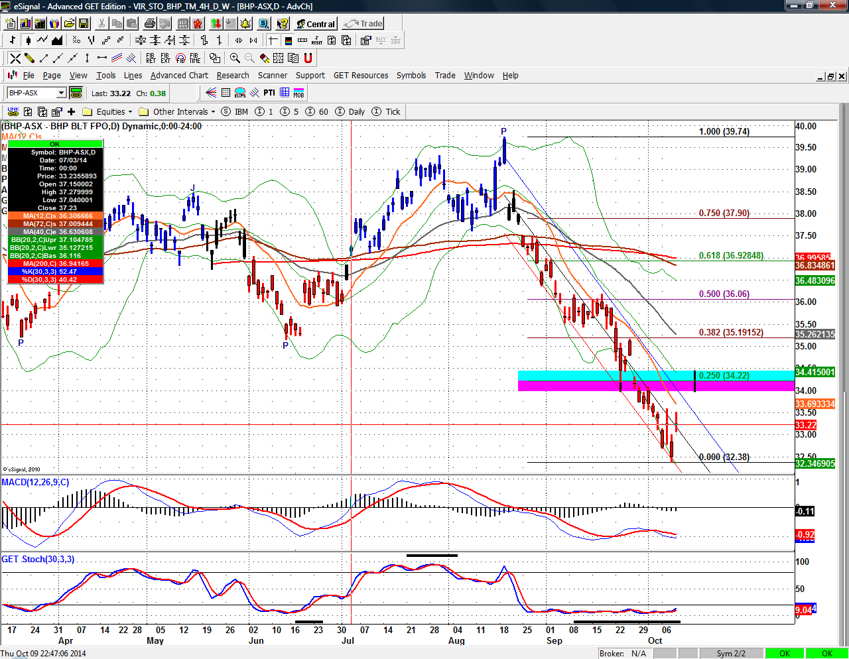Viewport: 849px width, 659px height.
Task: Activate the zoom in magnifier
Action: pyautogui.click(x=235, y=58)
